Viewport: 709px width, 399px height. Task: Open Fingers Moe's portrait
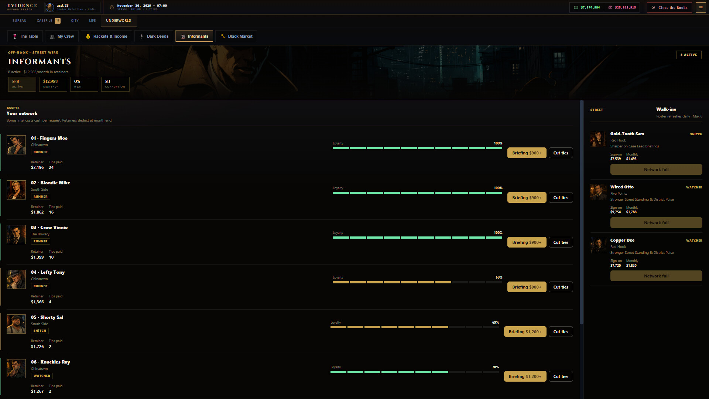pyautogui.click(x=16, y=145)
